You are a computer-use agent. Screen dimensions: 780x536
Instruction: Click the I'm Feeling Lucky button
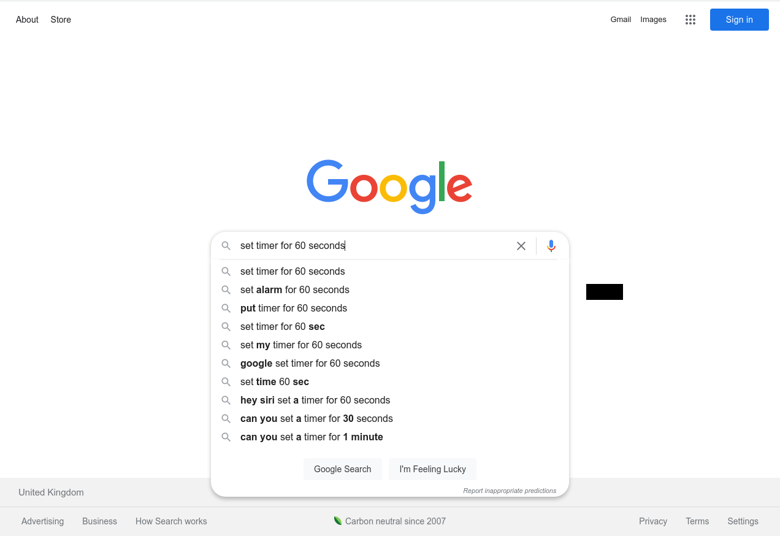click(433, 469)
